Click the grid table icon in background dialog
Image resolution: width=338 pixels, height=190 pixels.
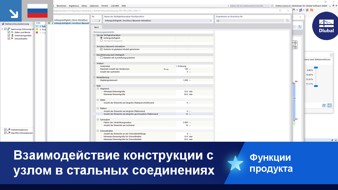point(294,45)
